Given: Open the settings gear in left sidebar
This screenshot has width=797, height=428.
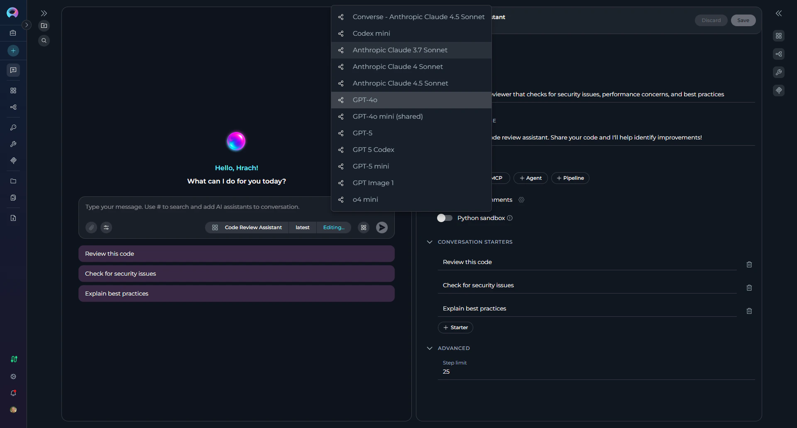Looking at the screenshot, I should (x=13, y=377).
